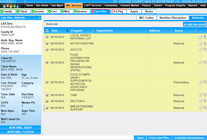This screenshot has width=207, height=140.
Task: Toggle the select-all checkbox in header
Action: click(47, 31)
